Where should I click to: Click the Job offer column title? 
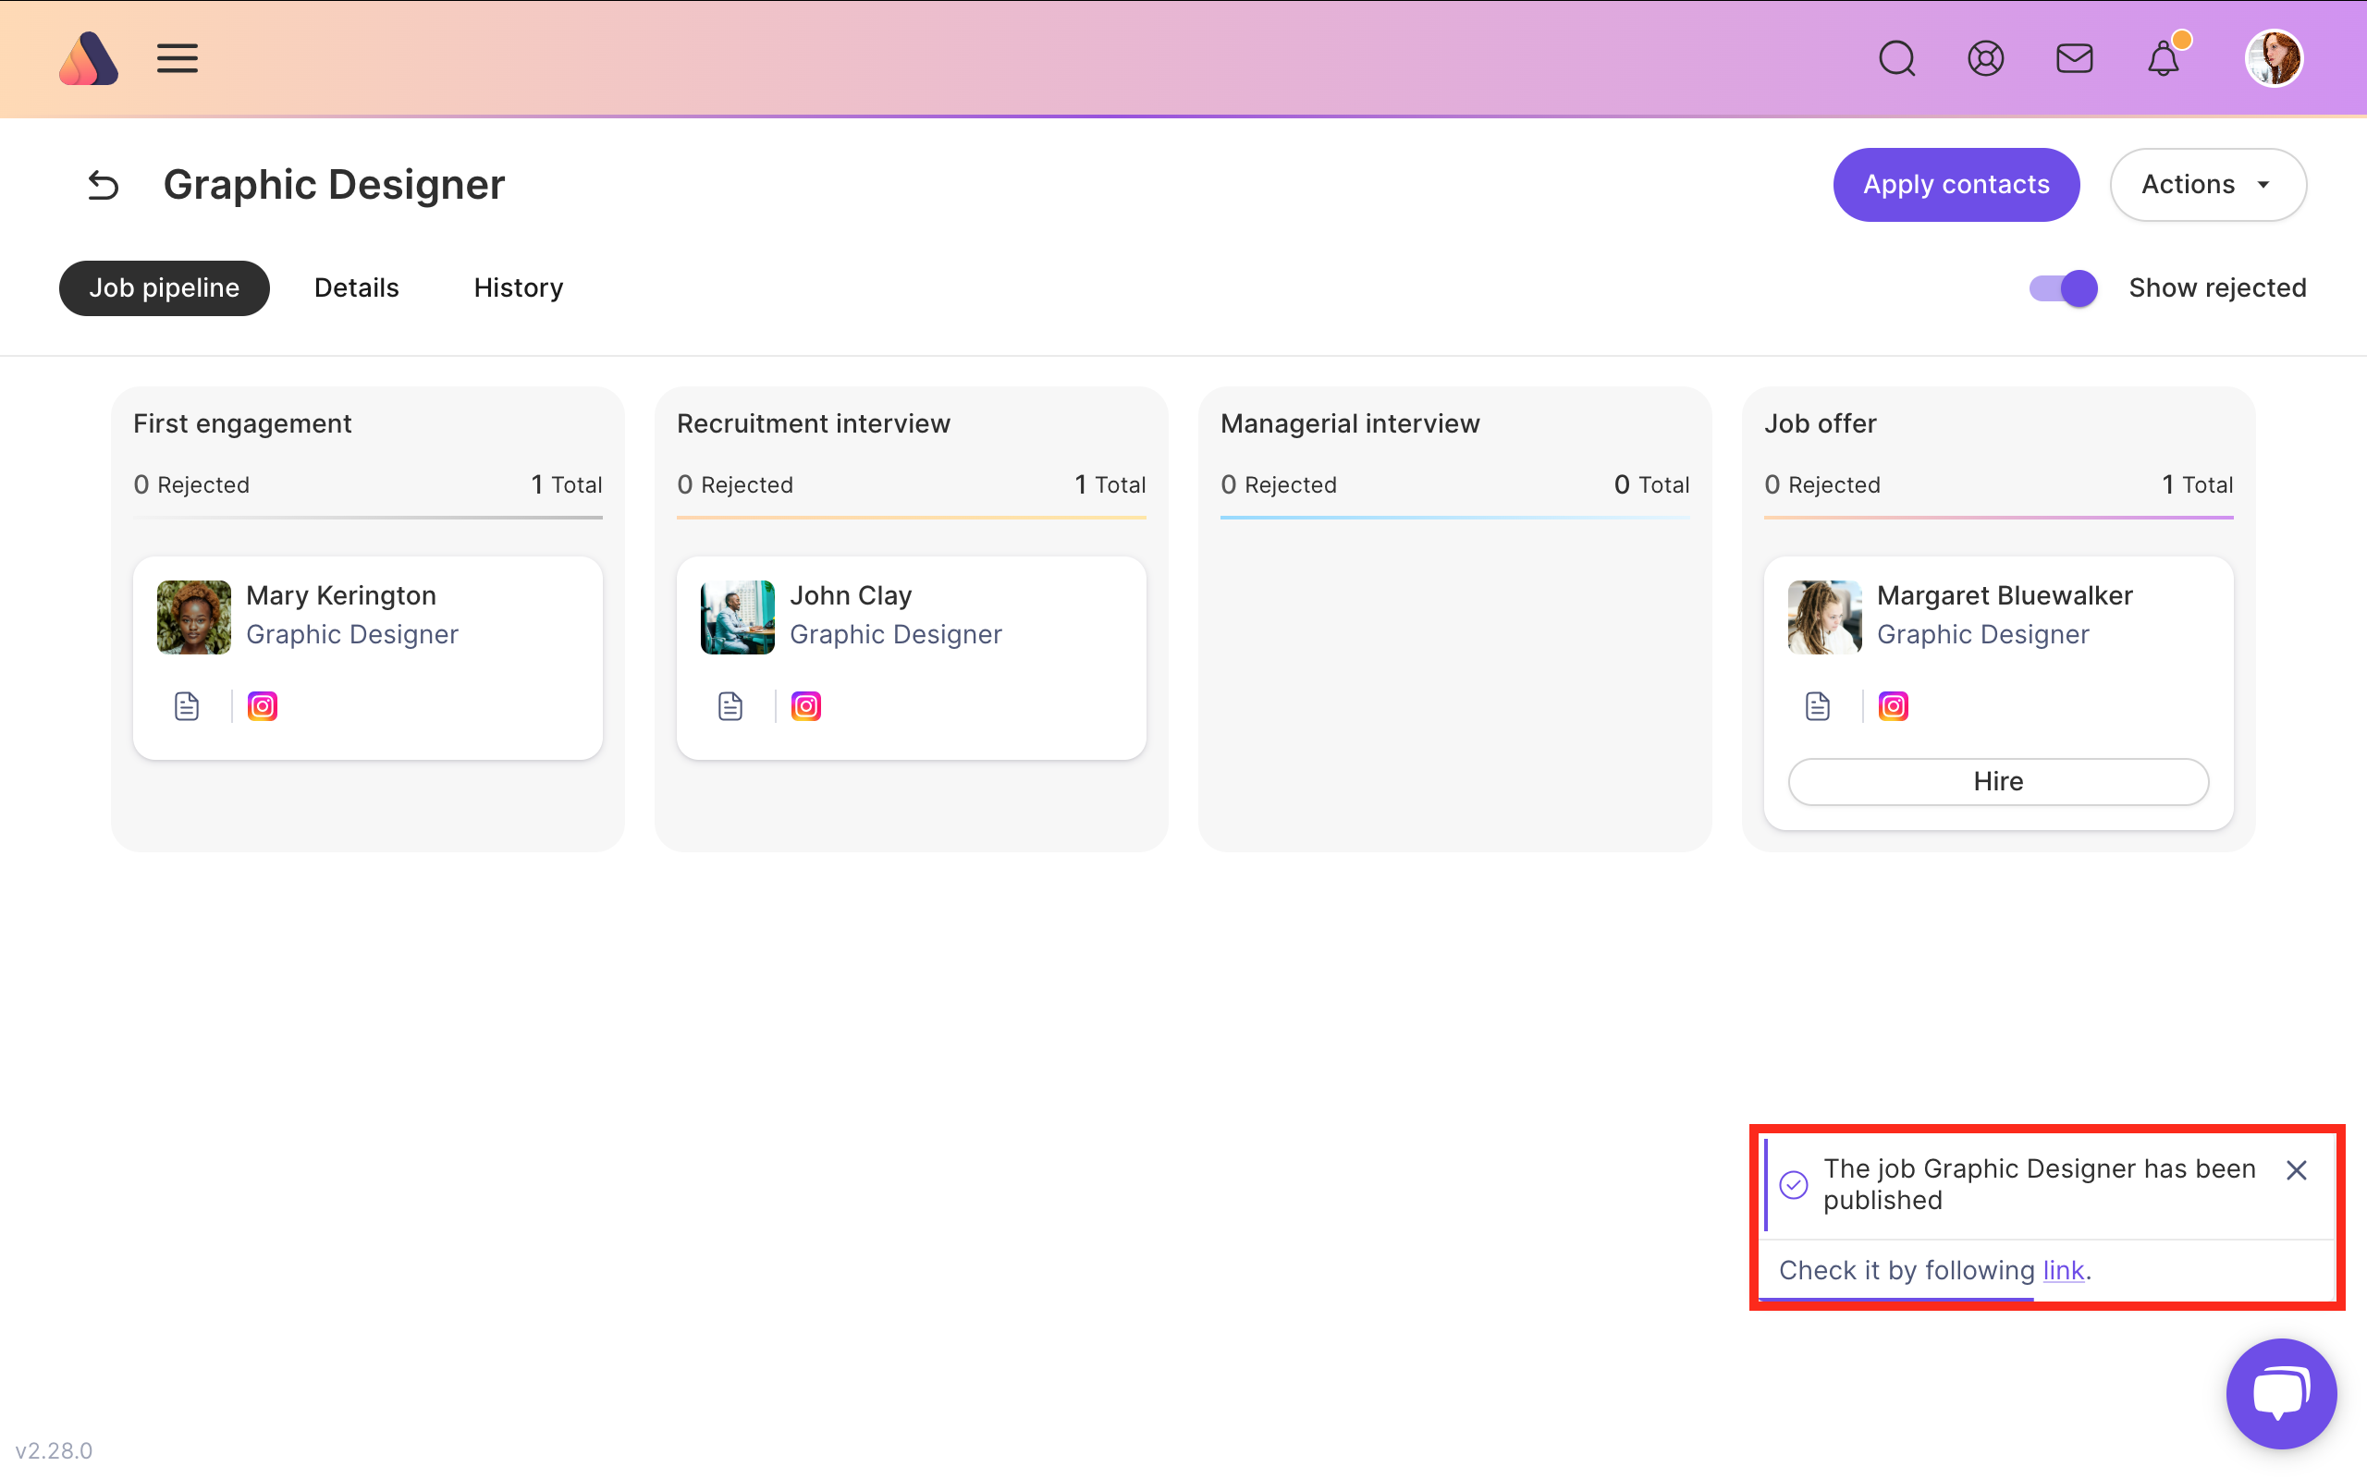[x=1821, y=423]
